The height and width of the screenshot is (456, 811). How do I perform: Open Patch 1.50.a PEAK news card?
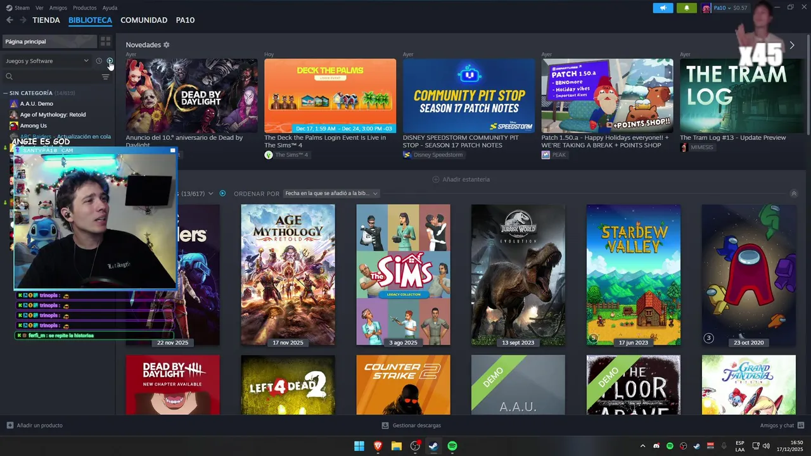(x=607, y=96)
